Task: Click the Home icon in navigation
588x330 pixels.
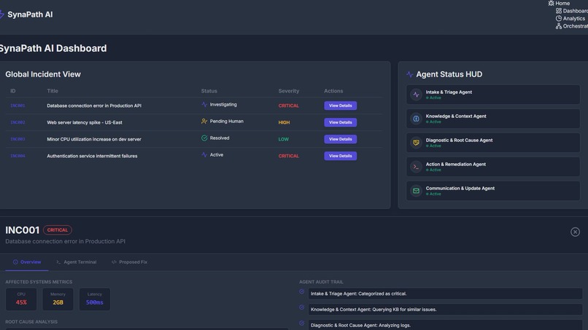Action: pyautogui.click(x=551, y=4)
